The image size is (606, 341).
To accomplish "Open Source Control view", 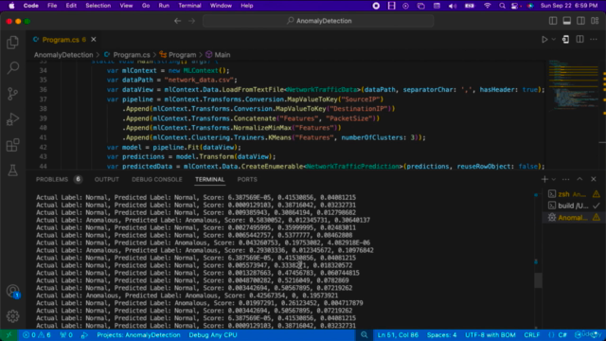I will coord(12,94).
